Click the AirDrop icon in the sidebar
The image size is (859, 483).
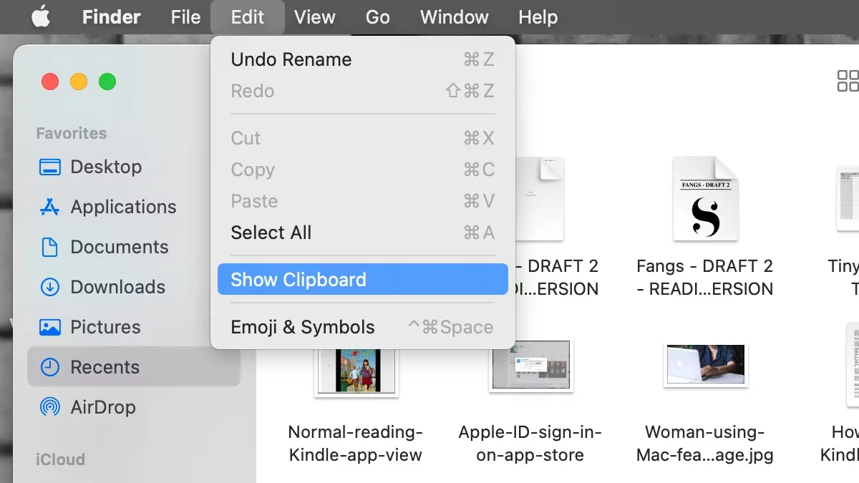tap(50, 407)
